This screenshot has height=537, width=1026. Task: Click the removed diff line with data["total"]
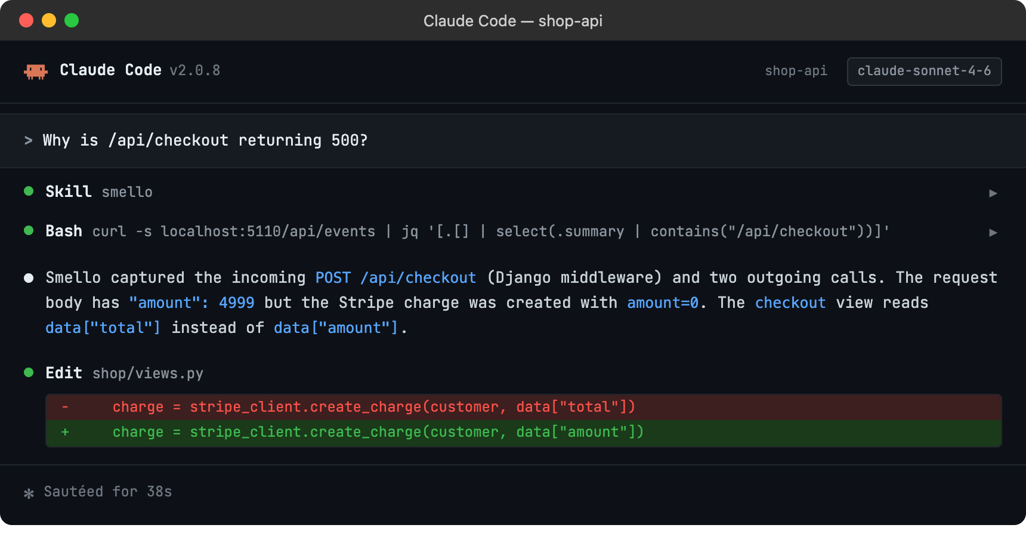[x=524, y=407]
